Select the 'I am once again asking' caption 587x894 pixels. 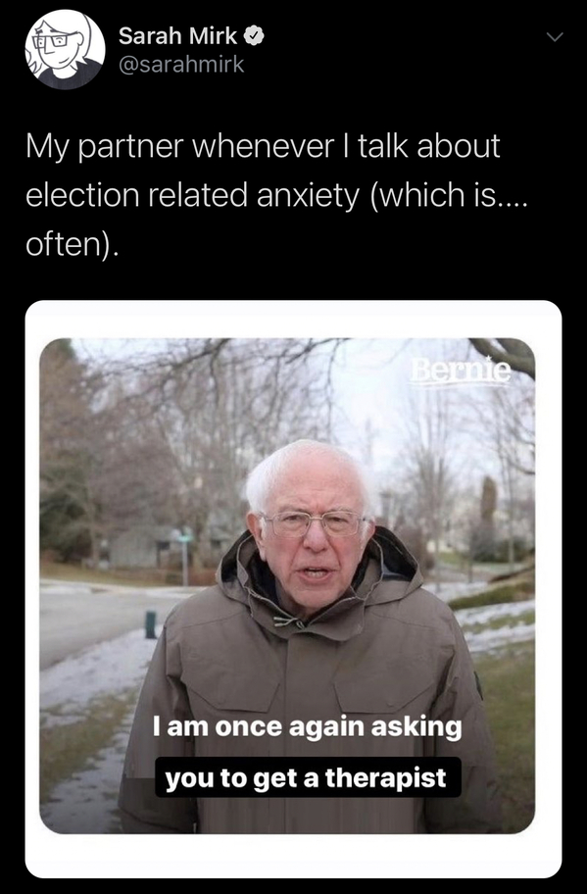[307, 727]
